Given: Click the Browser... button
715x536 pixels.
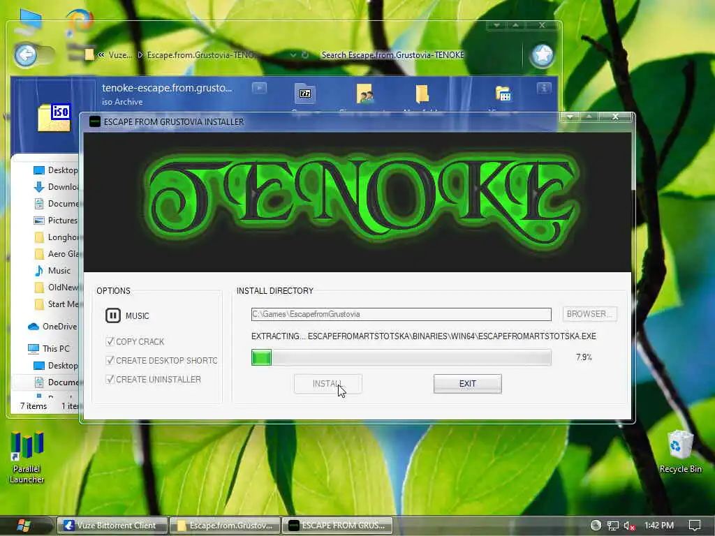Looking at the screenshot, I should 589,314.
